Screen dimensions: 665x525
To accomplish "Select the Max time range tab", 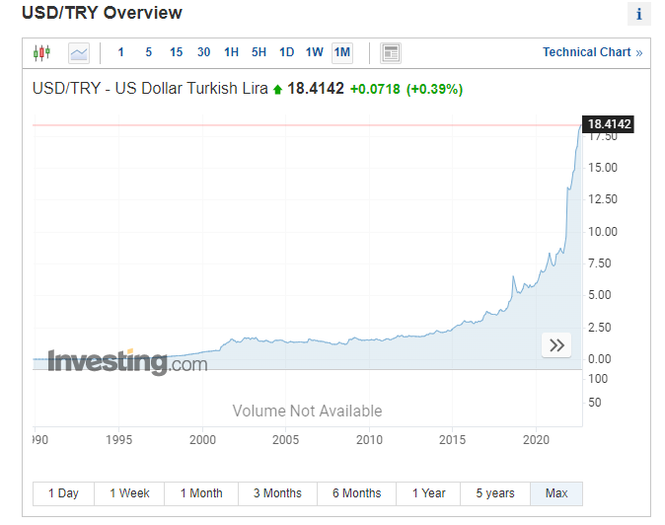I will (x=556, y=493).
